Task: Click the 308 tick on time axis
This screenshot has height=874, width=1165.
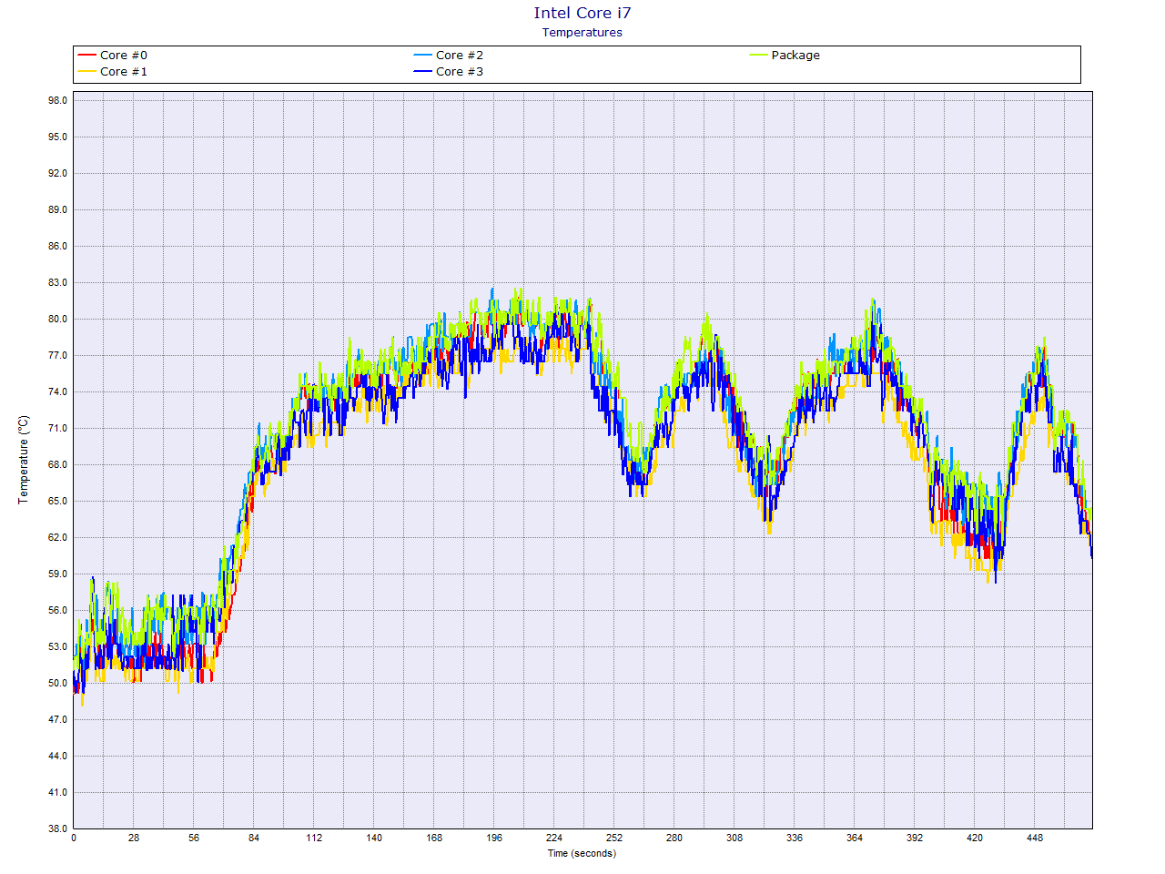Action: click(x=734, y=838)
